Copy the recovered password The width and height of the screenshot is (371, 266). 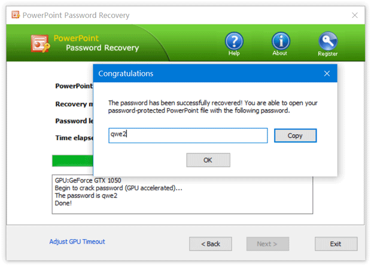pyautogui.click(x=295, y=135)
